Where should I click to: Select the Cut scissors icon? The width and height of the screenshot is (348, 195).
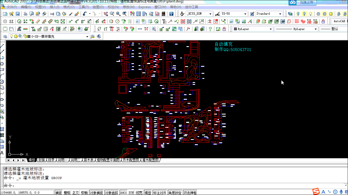click(52, 14)
